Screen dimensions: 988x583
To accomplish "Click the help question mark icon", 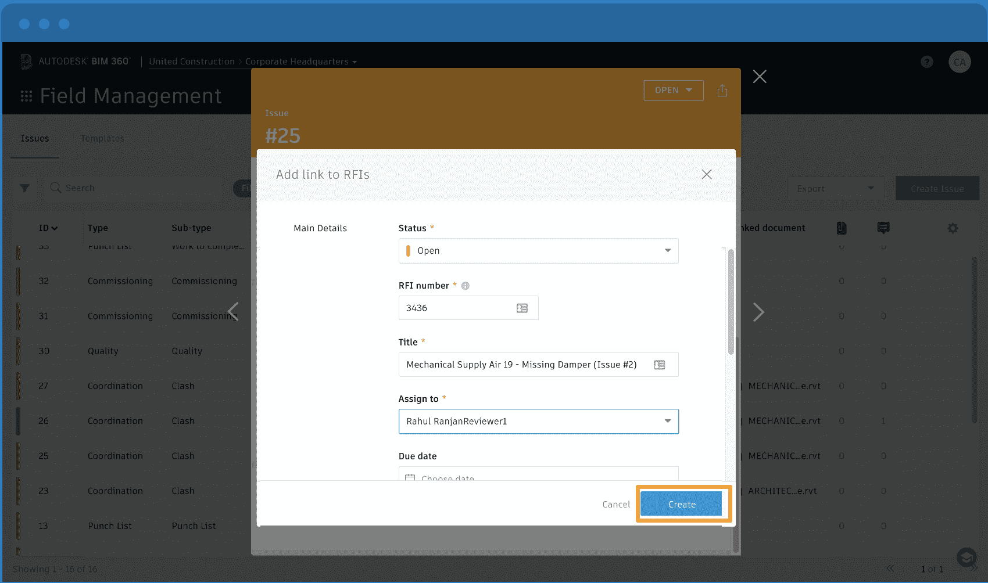I will (927, 62).
